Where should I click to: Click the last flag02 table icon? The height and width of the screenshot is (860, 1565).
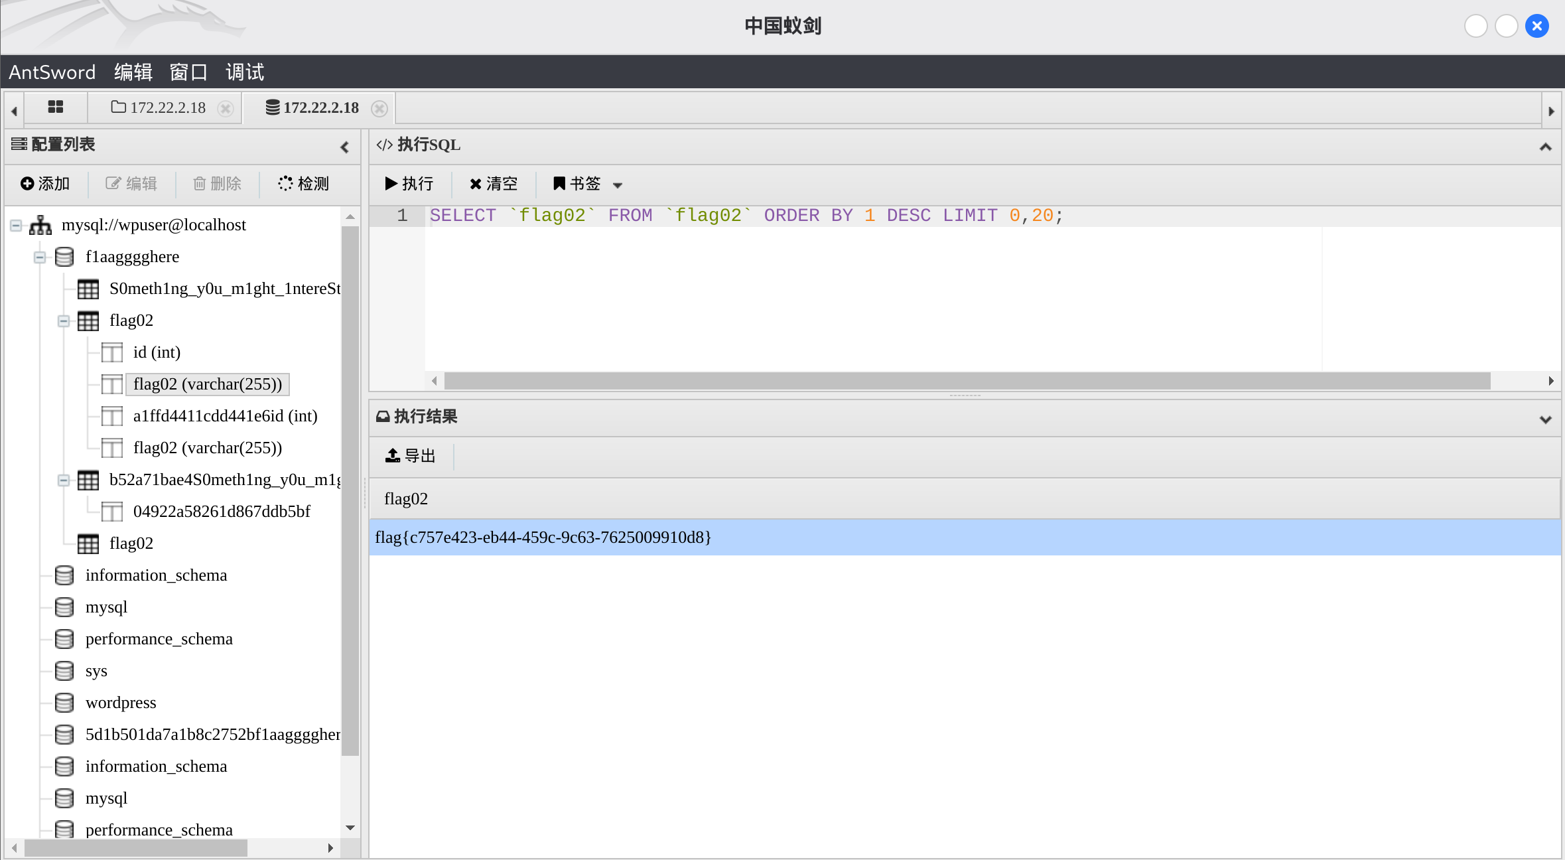tap(88, 544)
